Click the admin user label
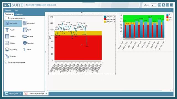The height and width of the screenshot is (99, 177). point(146,5)
